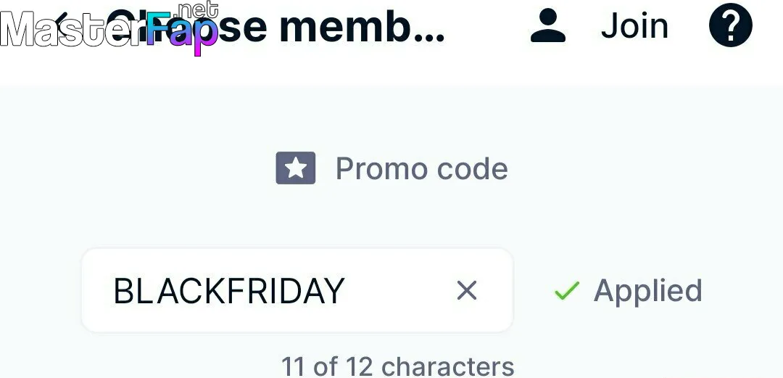
Task: Click the 11 of 12 characters counter
Action: click(x=397, y=366)
